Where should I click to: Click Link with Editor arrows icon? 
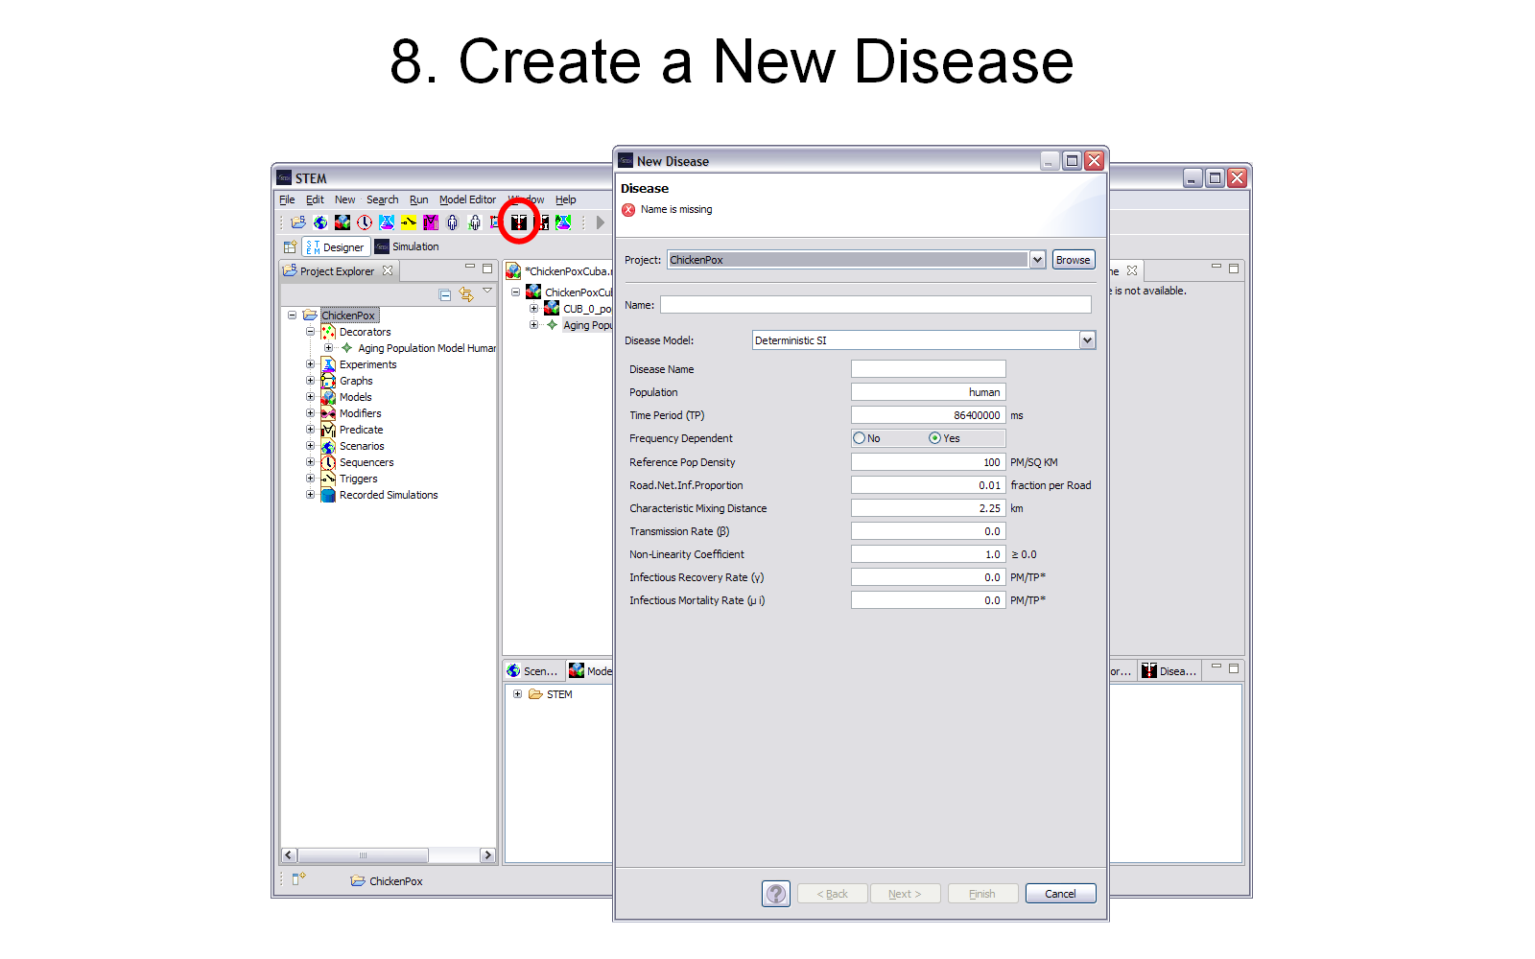coord(466,294)
